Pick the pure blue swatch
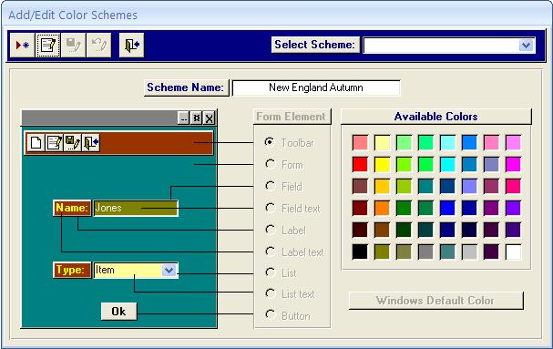 point(447,208)
